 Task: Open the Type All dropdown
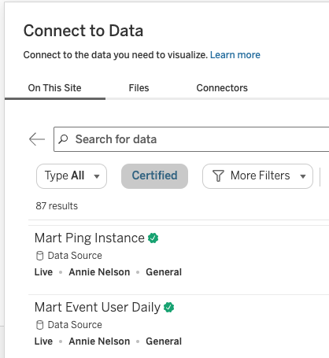tap(72, 176)
